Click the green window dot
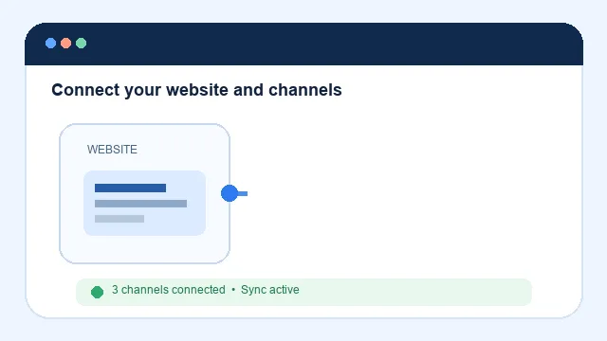Screen dimensions: 607x341 pos(82,43)
